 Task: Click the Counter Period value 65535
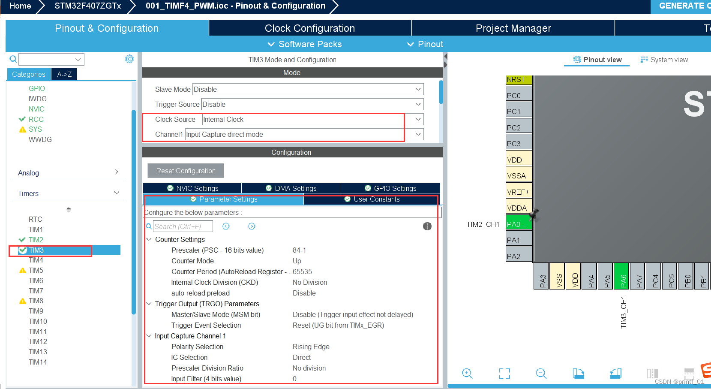[302, 271]
